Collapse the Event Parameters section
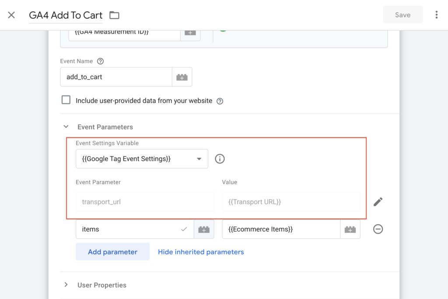The width and height of the screenshot is (448, 299). click(x=66, y=127)
